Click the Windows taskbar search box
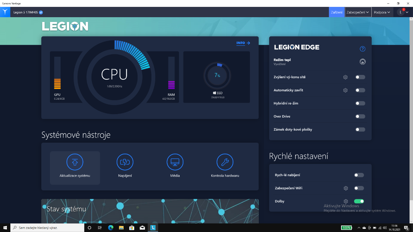 click(x=47, y=228)
